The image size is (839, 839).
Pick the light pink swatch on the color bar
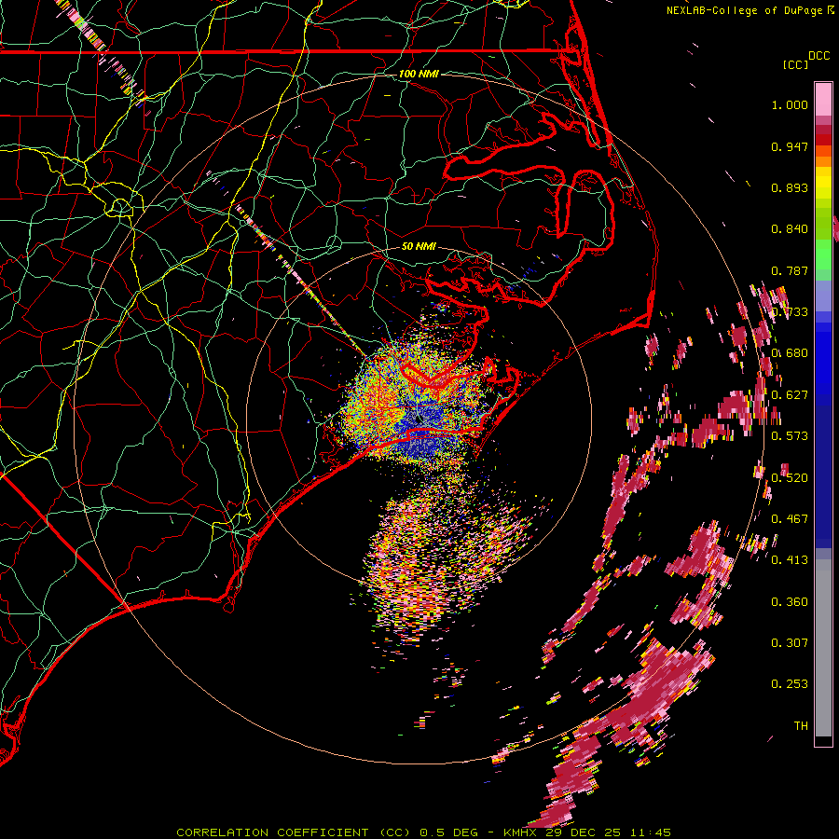coord(823,100)
